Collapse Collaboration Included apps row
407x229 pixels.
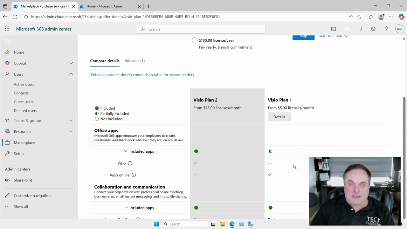pyautogui.click(x=125, y=207)
